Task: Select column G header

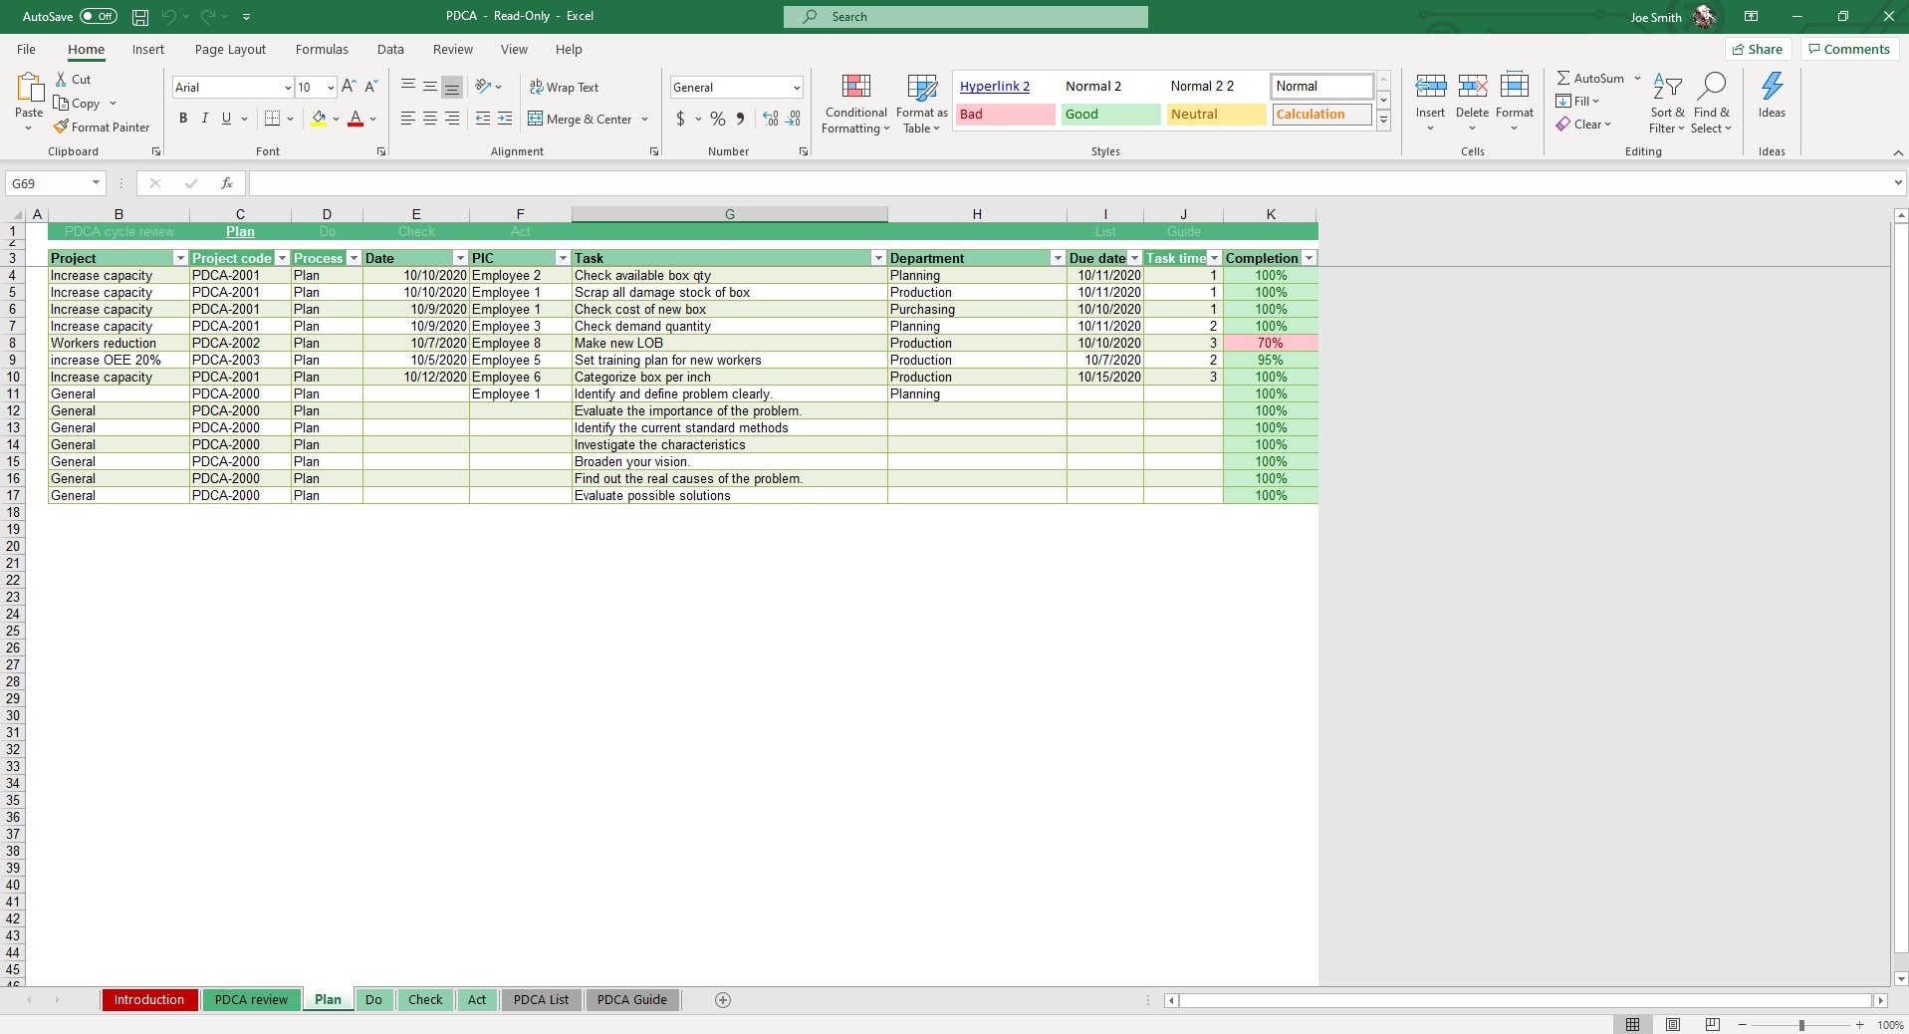Action: (x=730, y=214)
